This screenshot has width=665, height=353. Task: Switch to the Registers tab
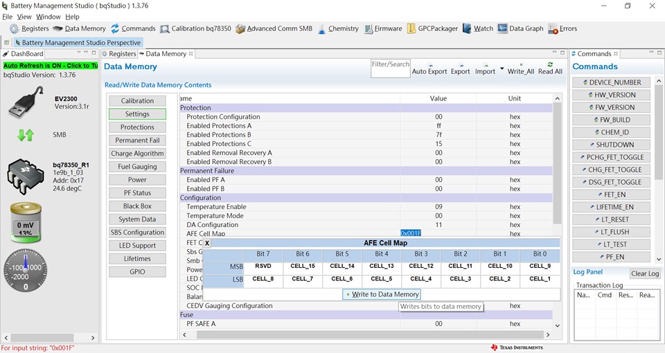[119, 54]
